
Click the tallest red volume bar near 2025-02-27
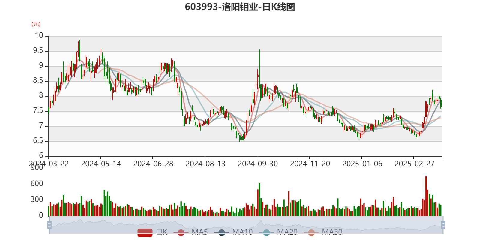(426, 195)
